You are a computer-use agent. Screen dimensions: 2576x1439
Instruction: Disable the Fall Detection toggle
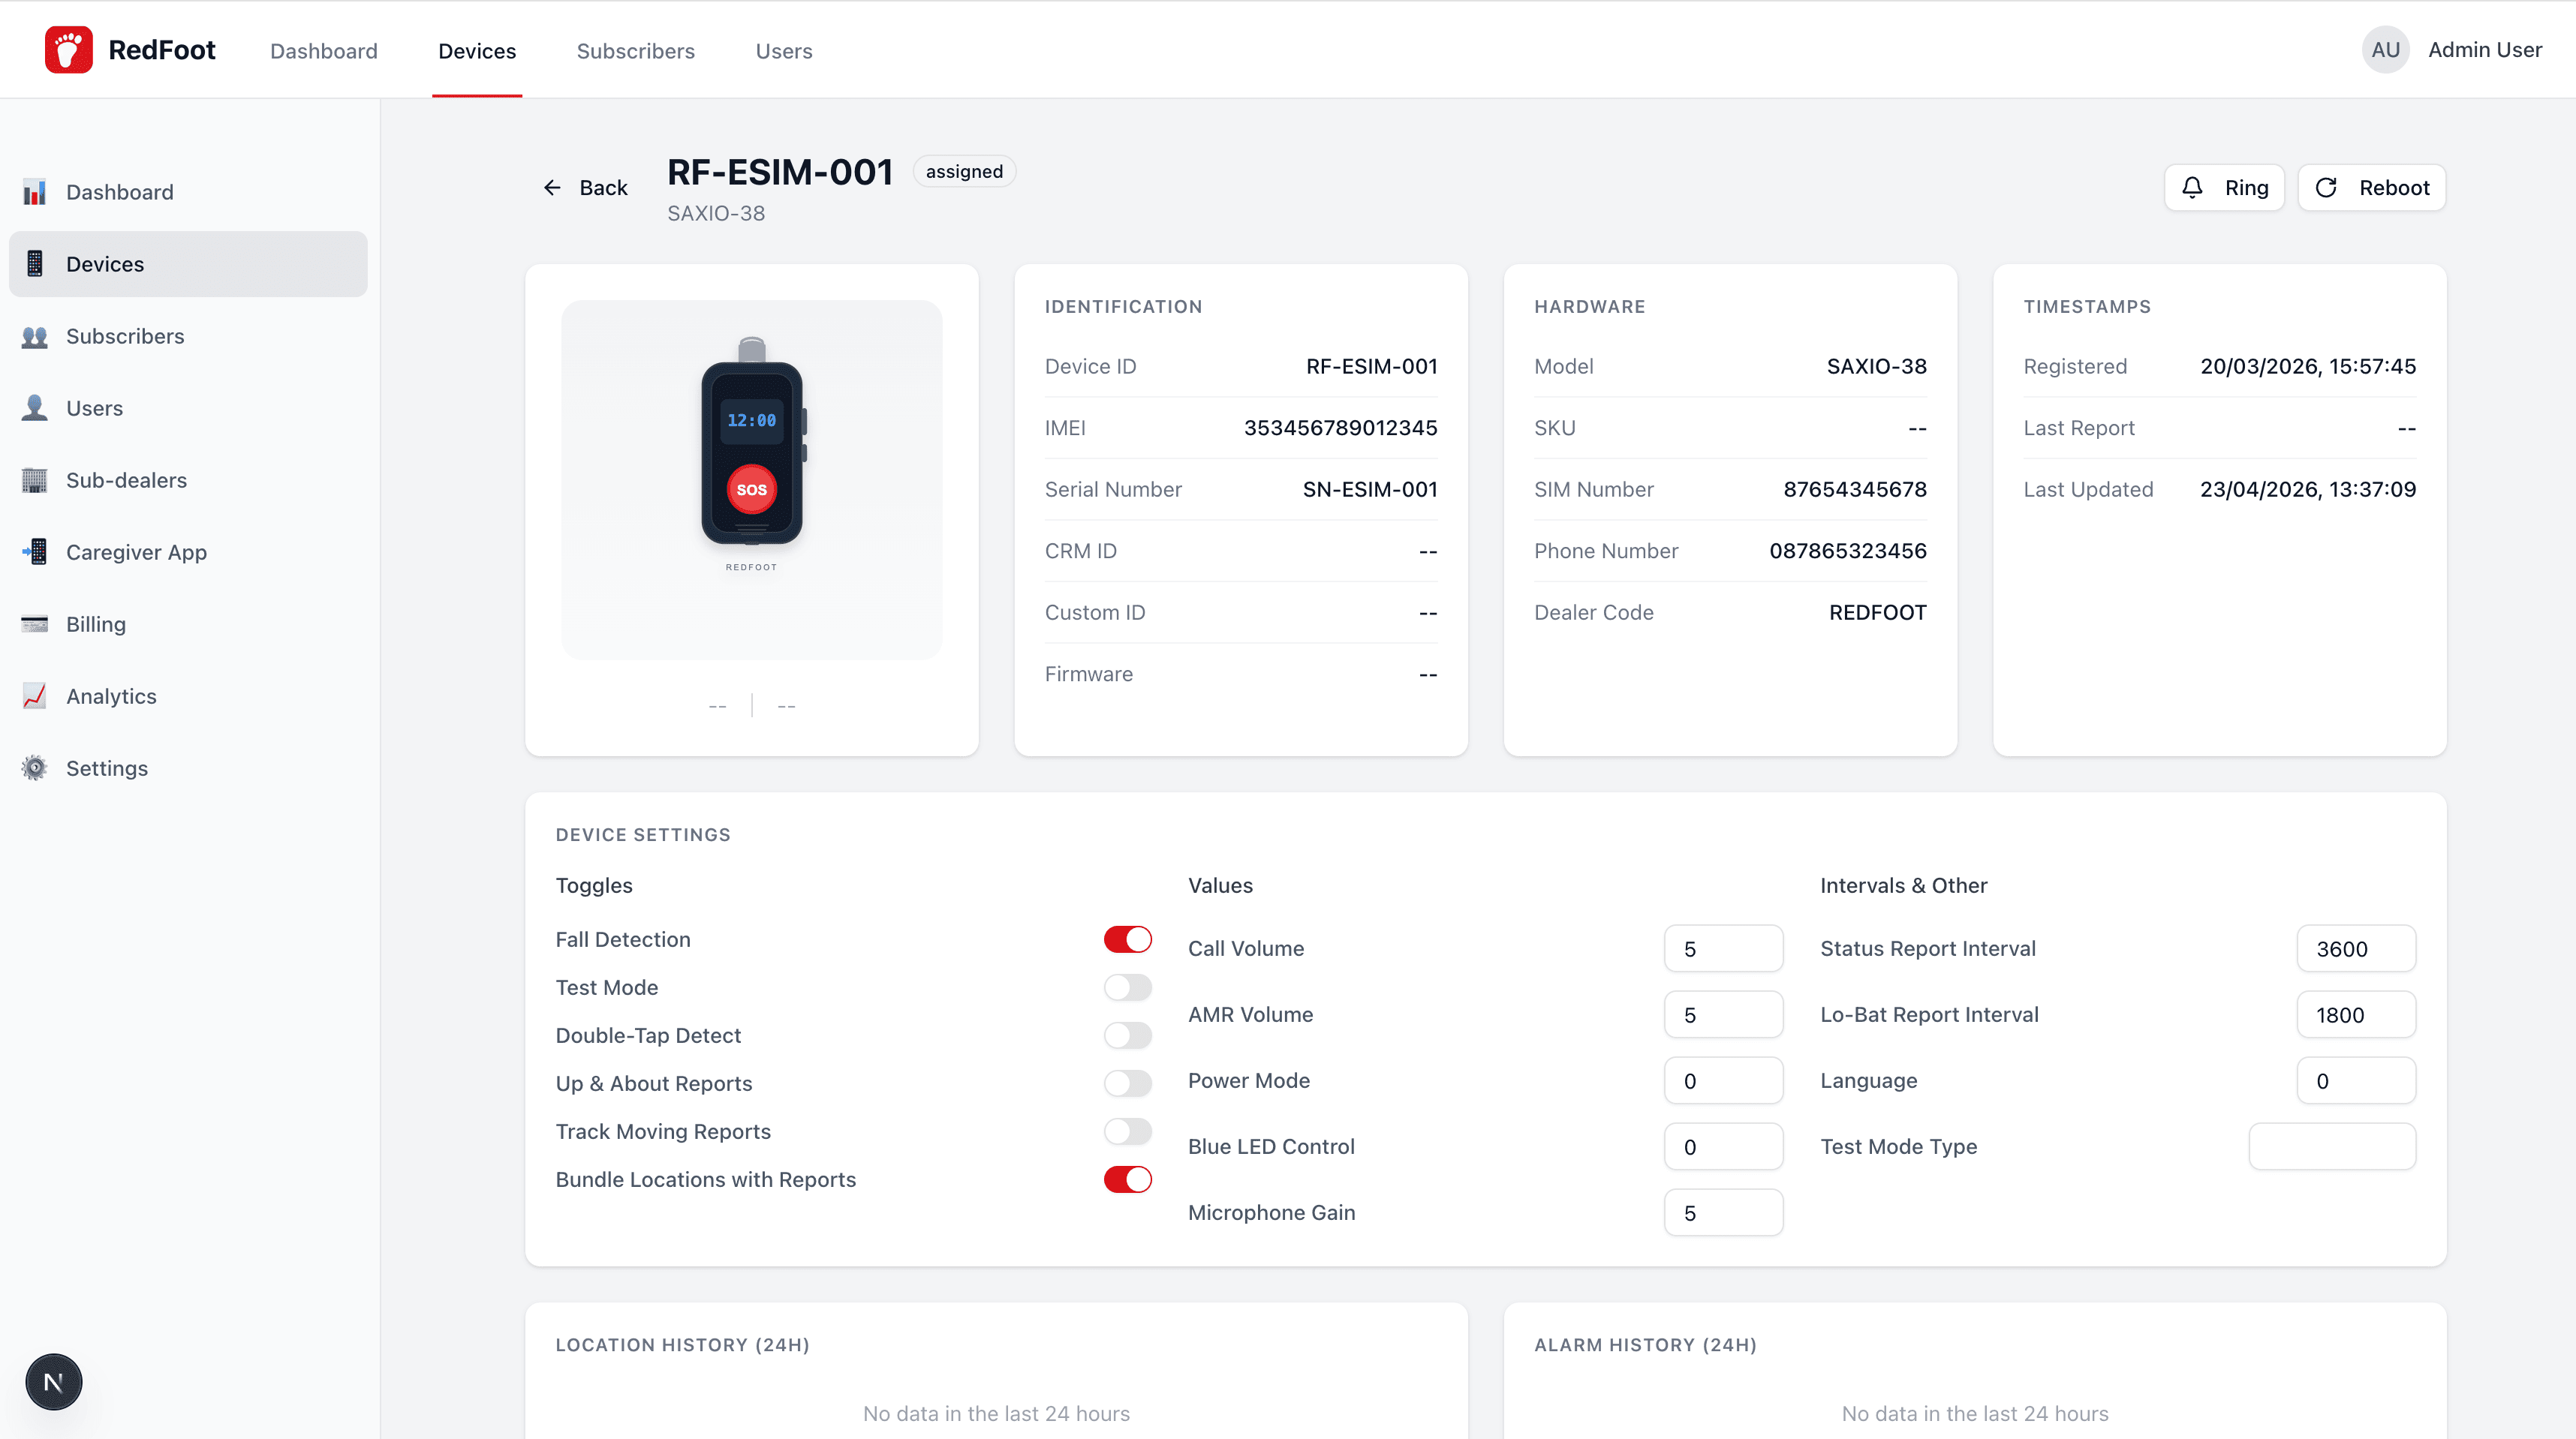tap(1127, 939)
